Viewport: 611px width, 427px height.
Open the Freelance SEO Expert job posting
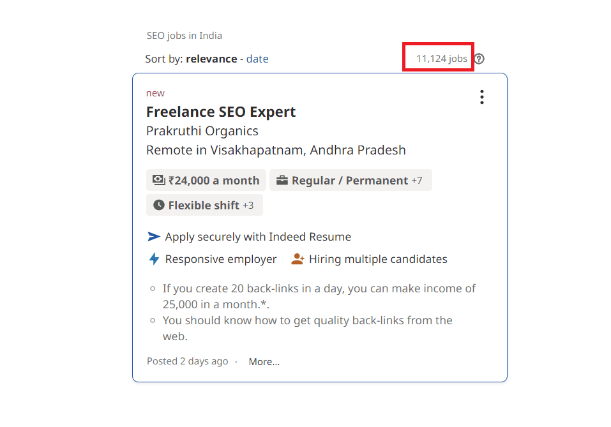pyautogui.click(x=220, y=111)
